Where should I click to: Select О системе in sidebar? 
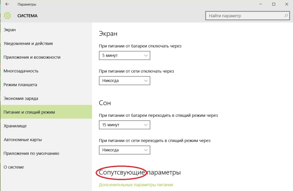tap(14, 167)
